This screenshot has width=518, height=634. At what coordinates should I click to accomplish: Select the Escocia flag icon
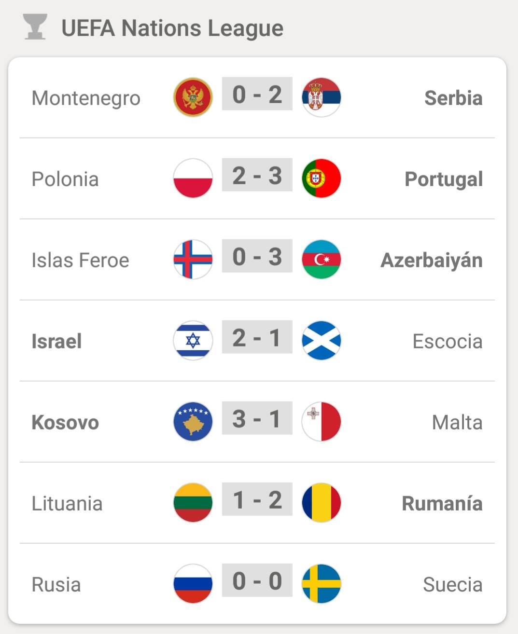tap(322, 340)
